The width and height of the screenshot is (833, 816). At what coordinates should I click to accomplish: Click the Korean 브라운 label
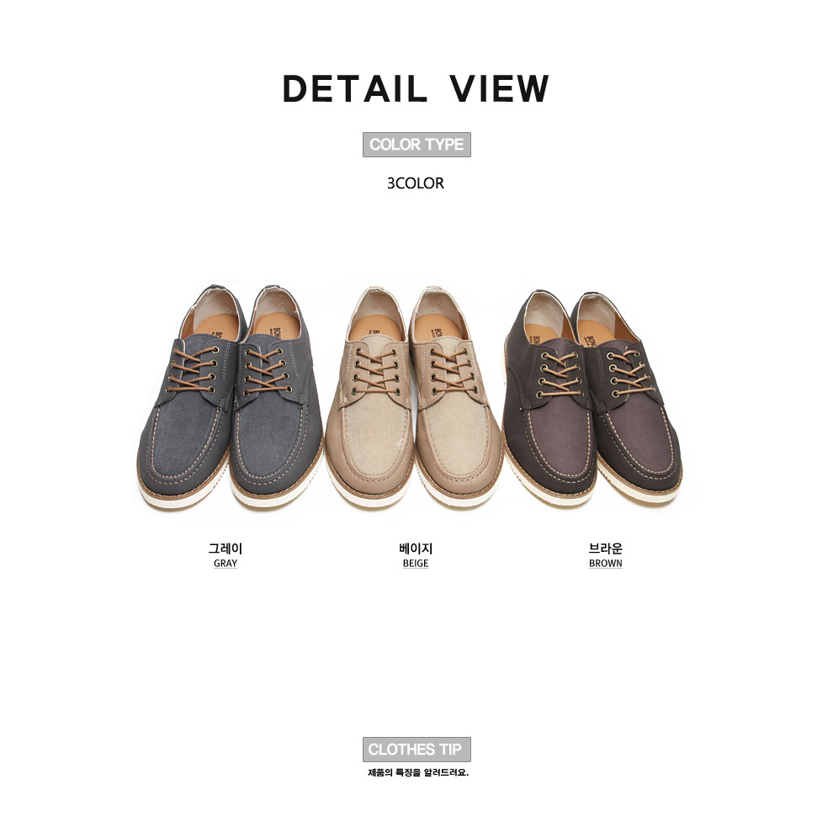click(x=606, y=548)
